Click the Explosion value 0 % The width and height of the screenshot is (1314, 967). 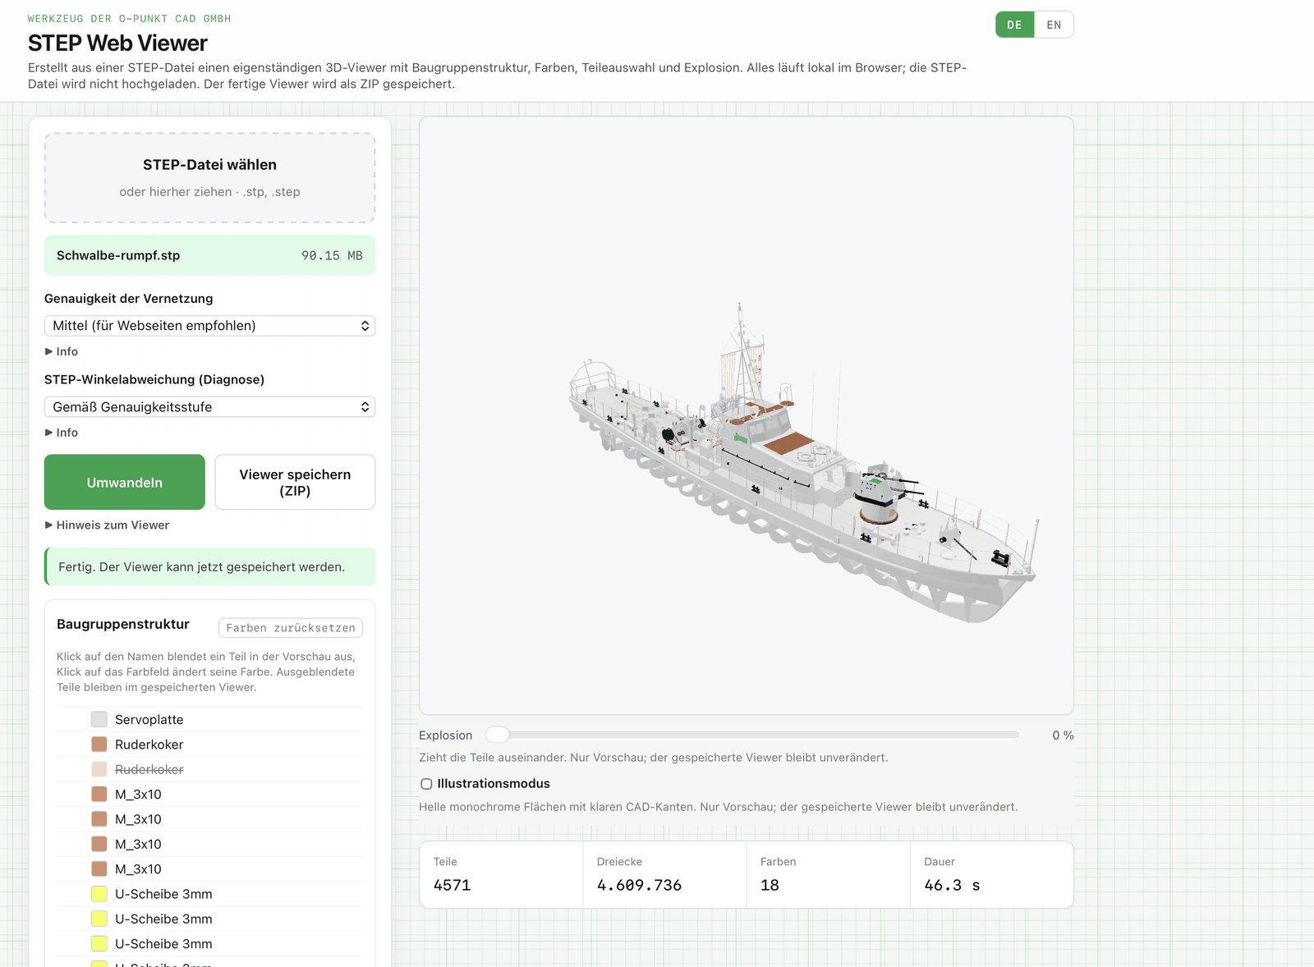click(1063, 736)
